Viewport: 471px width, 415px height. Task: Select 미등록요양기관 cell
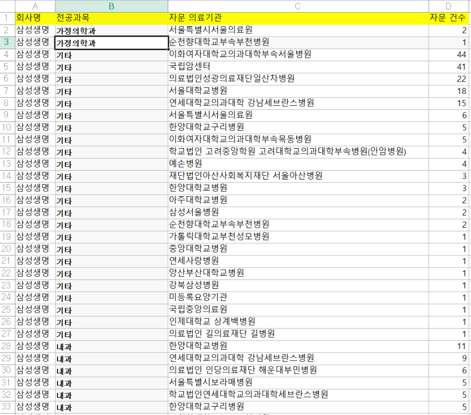point(298,298)
